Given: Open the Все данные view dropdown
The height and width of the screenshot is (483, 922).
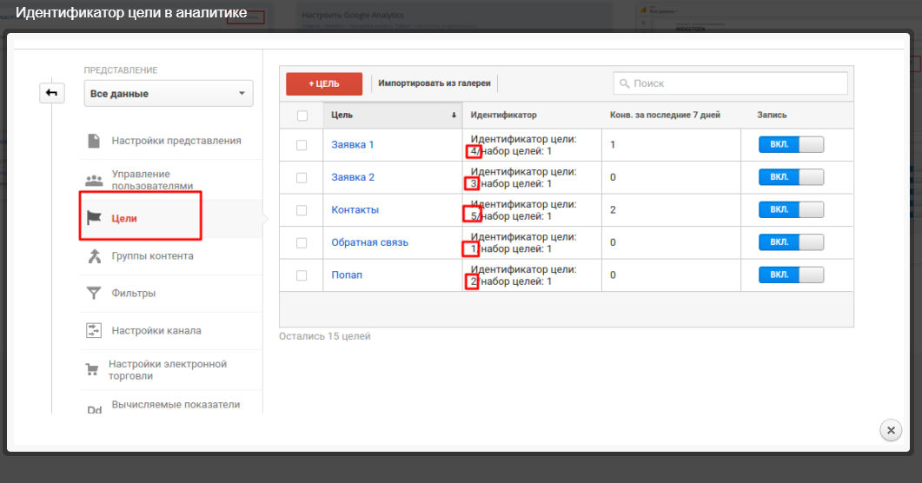Looking at the screenshot, I should click(168, 94).
